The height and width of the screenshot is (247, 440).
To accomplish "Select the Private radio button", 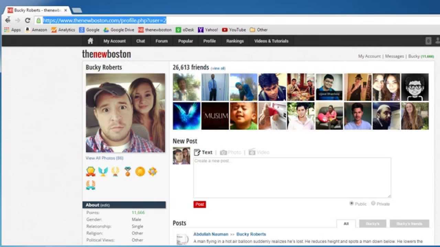I will click(373, 203).
